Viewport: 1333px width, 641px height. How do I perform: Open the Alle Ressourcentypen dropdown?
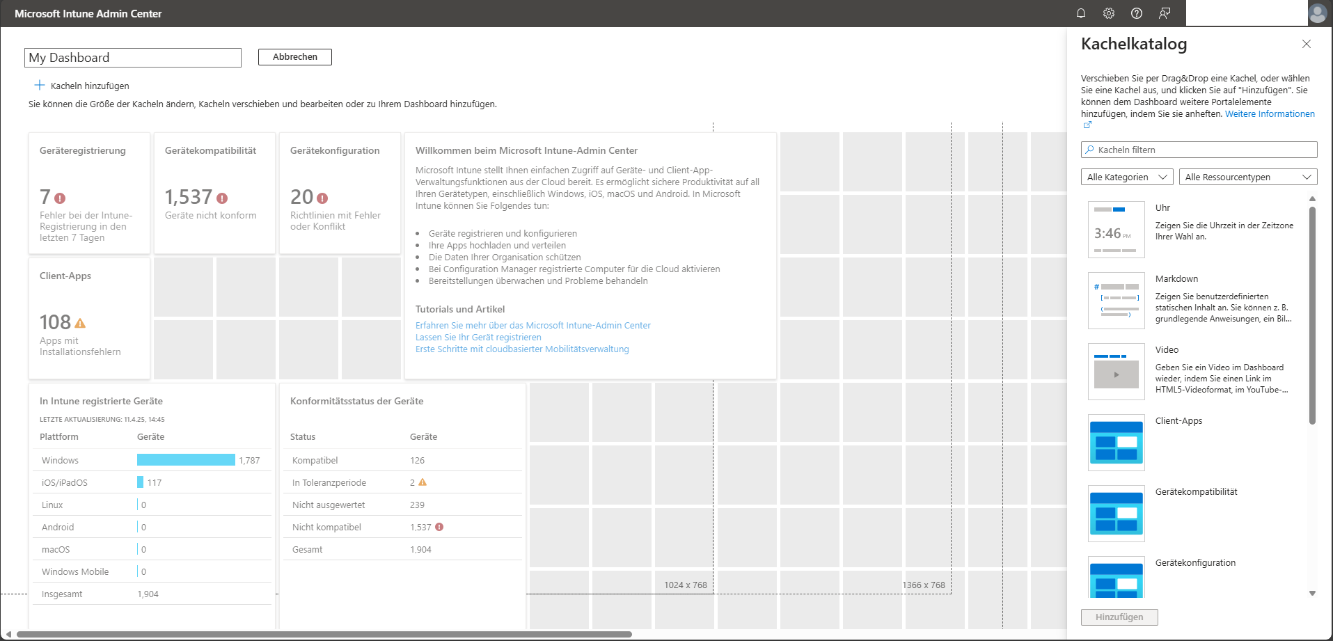coord(1248,177)
